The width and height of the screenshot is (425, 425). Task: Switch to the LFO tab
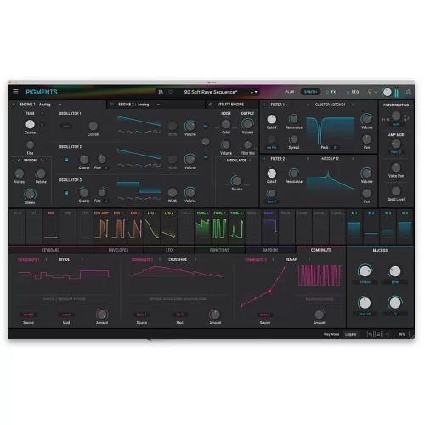tap(169, 250)
